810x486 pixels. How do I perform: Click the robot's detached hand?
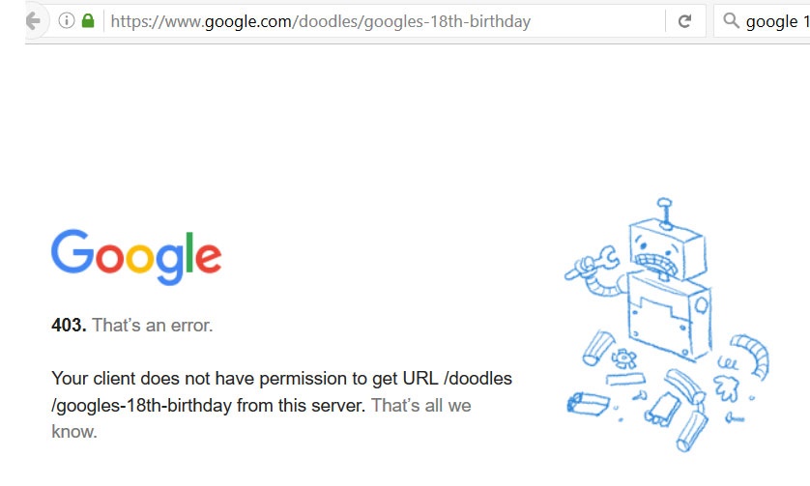tap(727, 387)
